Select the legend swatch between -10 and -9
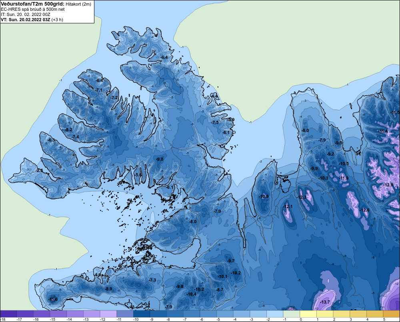Viewport: 400px width, 322px height. click(142, 314)
